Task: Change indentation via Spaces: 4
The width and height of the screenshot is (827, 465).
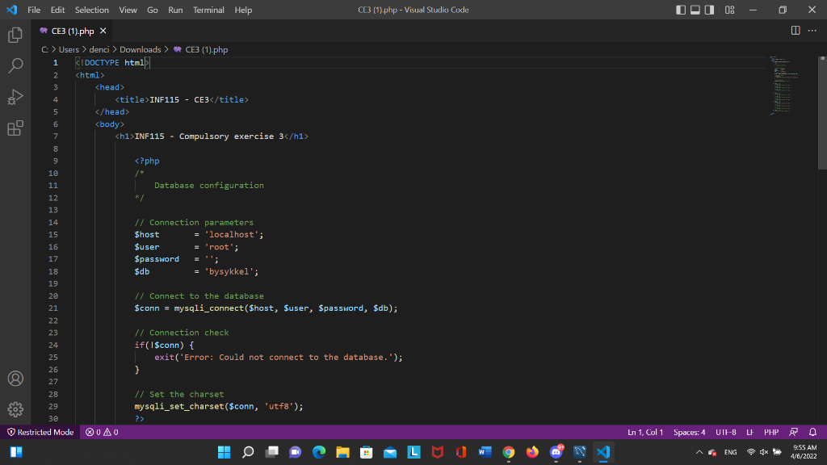Action: 689,433
